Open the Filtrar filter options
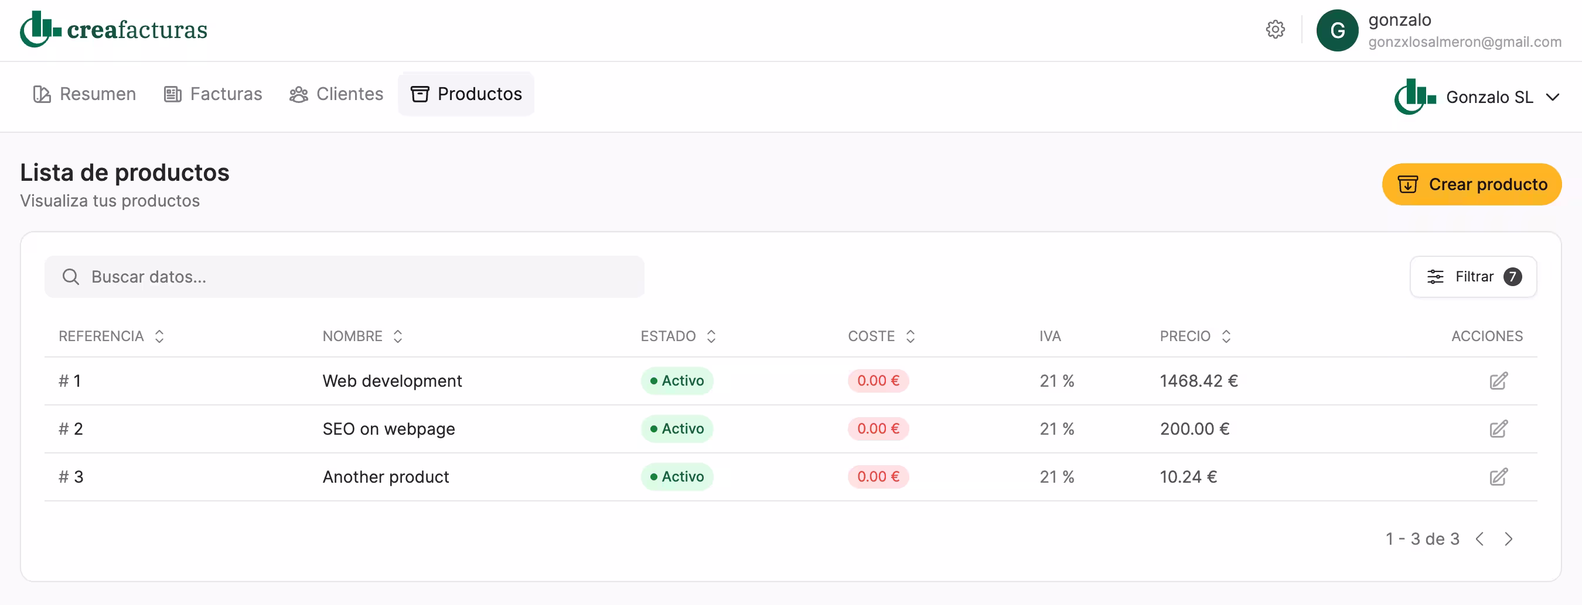 coord(1472,276)
